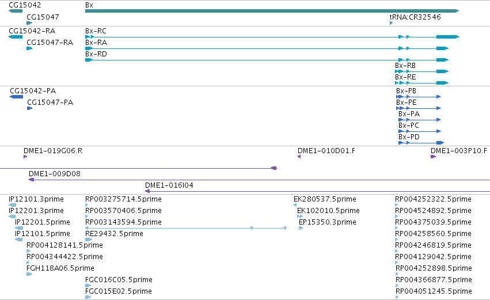
Task: Select the RE29432.5prime label
Action: [x=114, y=234]
